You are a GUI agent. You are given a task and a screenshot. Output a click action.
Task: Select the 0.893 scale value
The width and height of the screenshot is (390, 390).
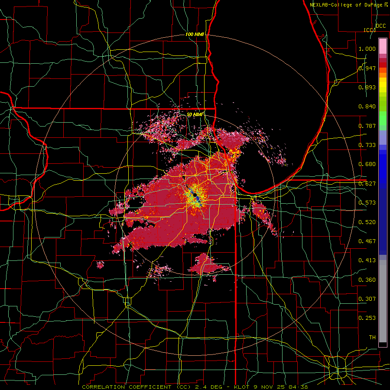[x=367, y=87]
